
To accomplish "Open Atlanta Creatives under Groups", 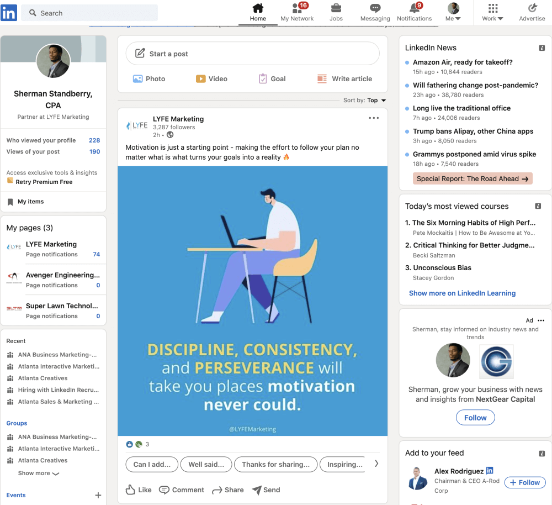I will pos(43,461).
